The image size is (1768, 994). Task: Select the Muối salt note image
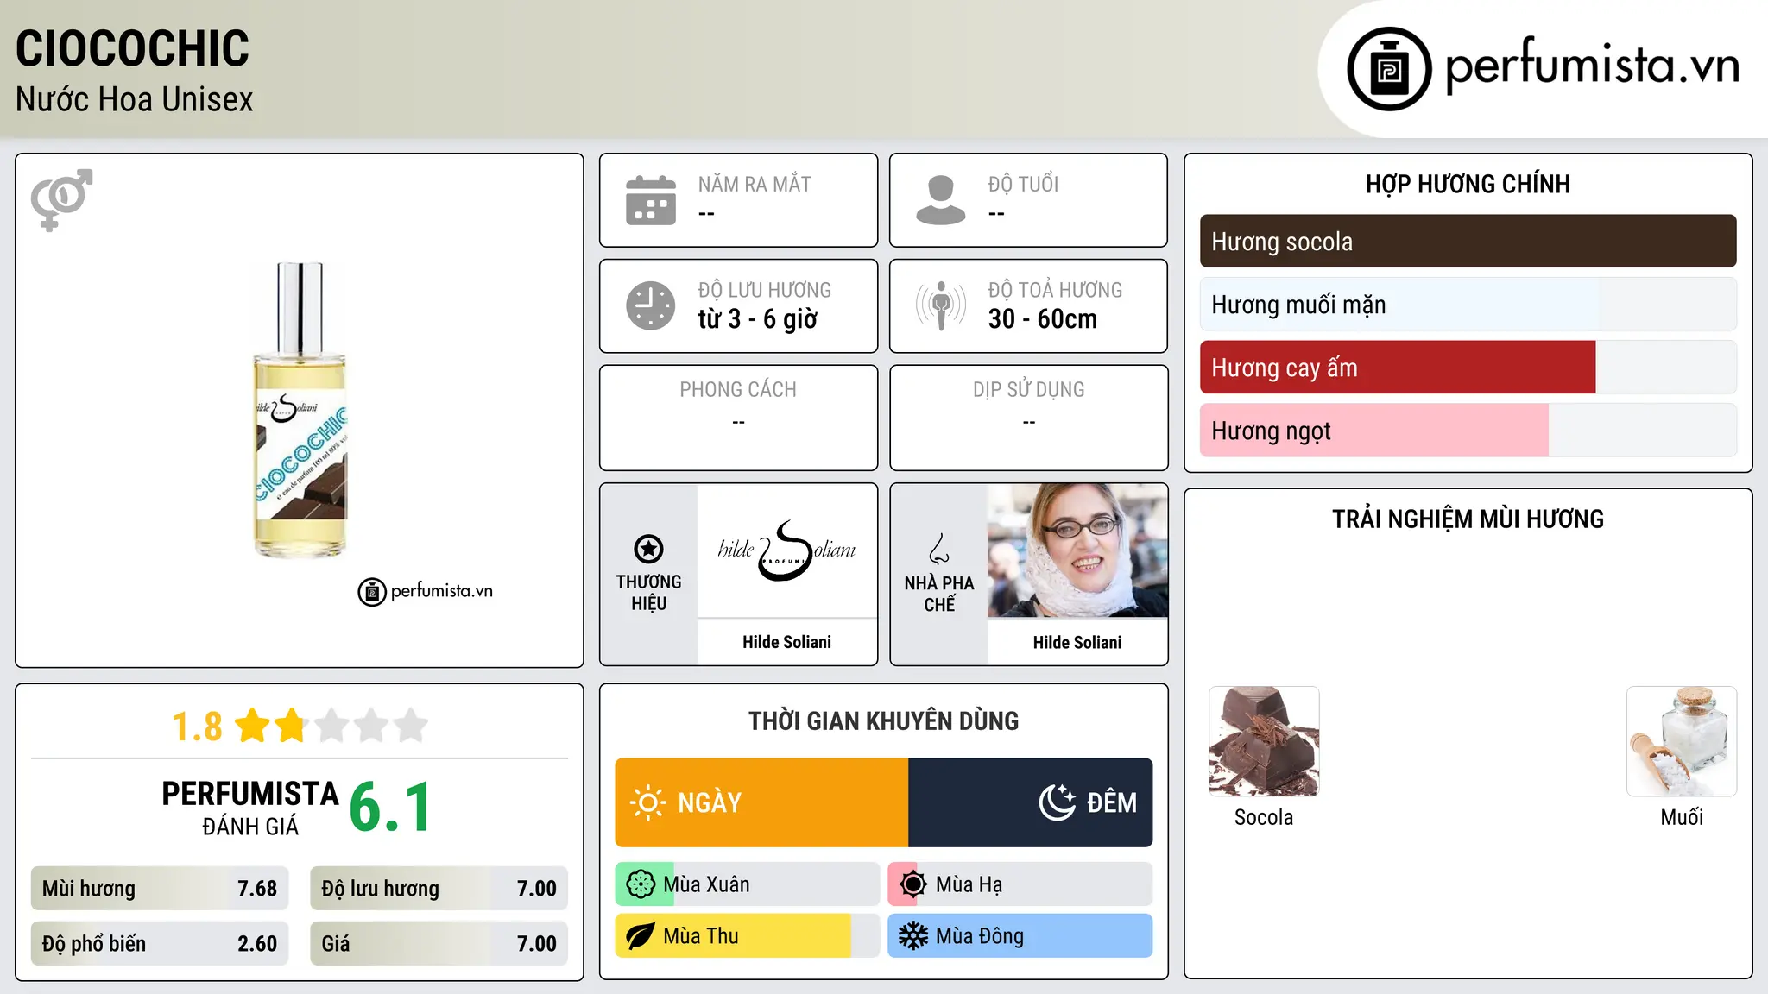point(1682,741)
